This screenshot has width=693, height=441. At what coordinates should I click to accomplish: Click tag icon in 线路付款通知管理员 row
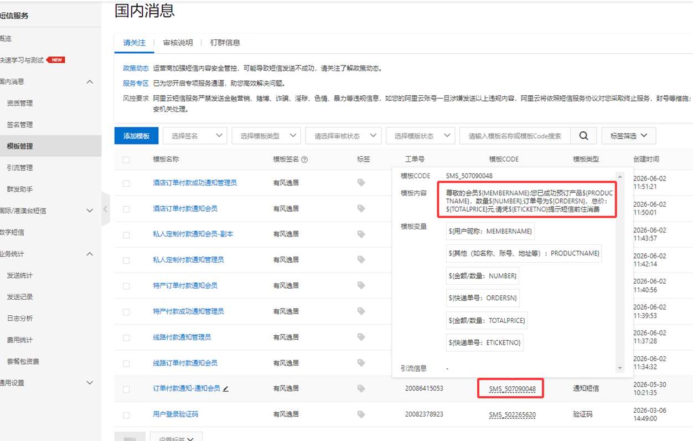(x=361, y=337)
